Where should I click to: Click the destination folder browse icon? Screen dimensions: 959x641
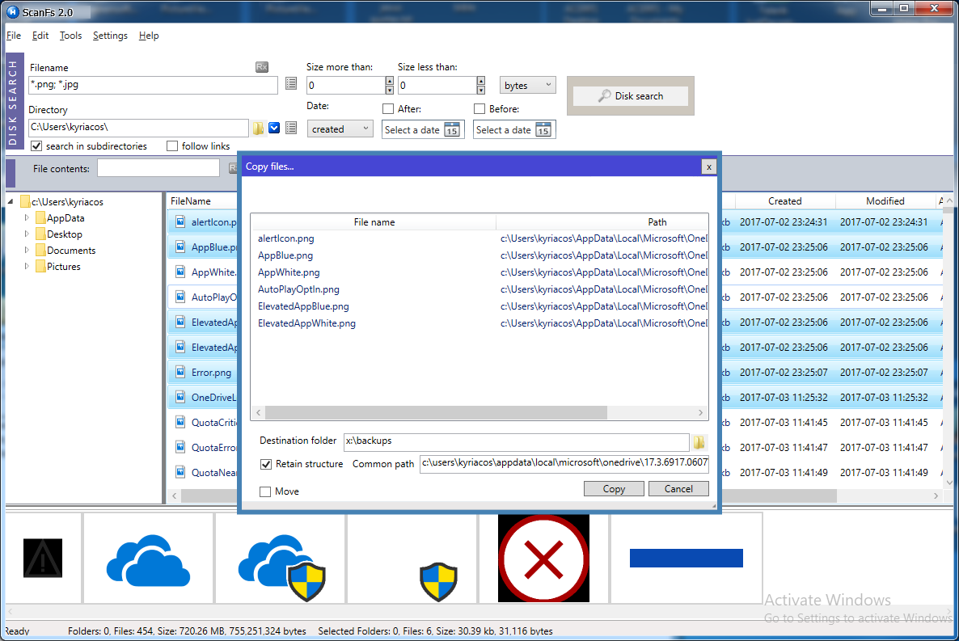click(699, 442)
